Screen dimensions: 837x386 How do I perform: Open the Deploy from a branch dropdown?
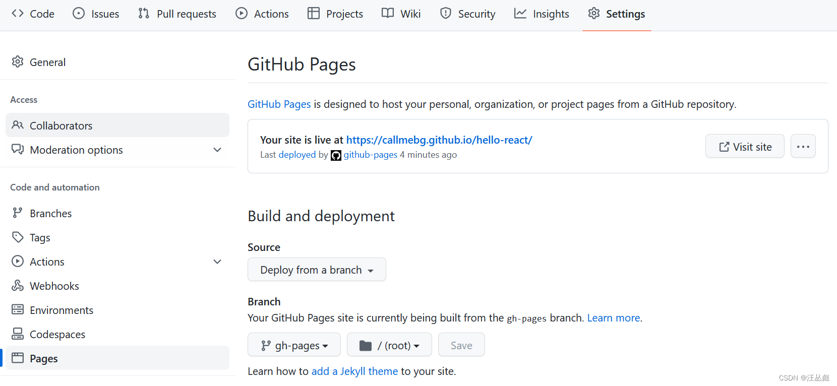point(317,270)
